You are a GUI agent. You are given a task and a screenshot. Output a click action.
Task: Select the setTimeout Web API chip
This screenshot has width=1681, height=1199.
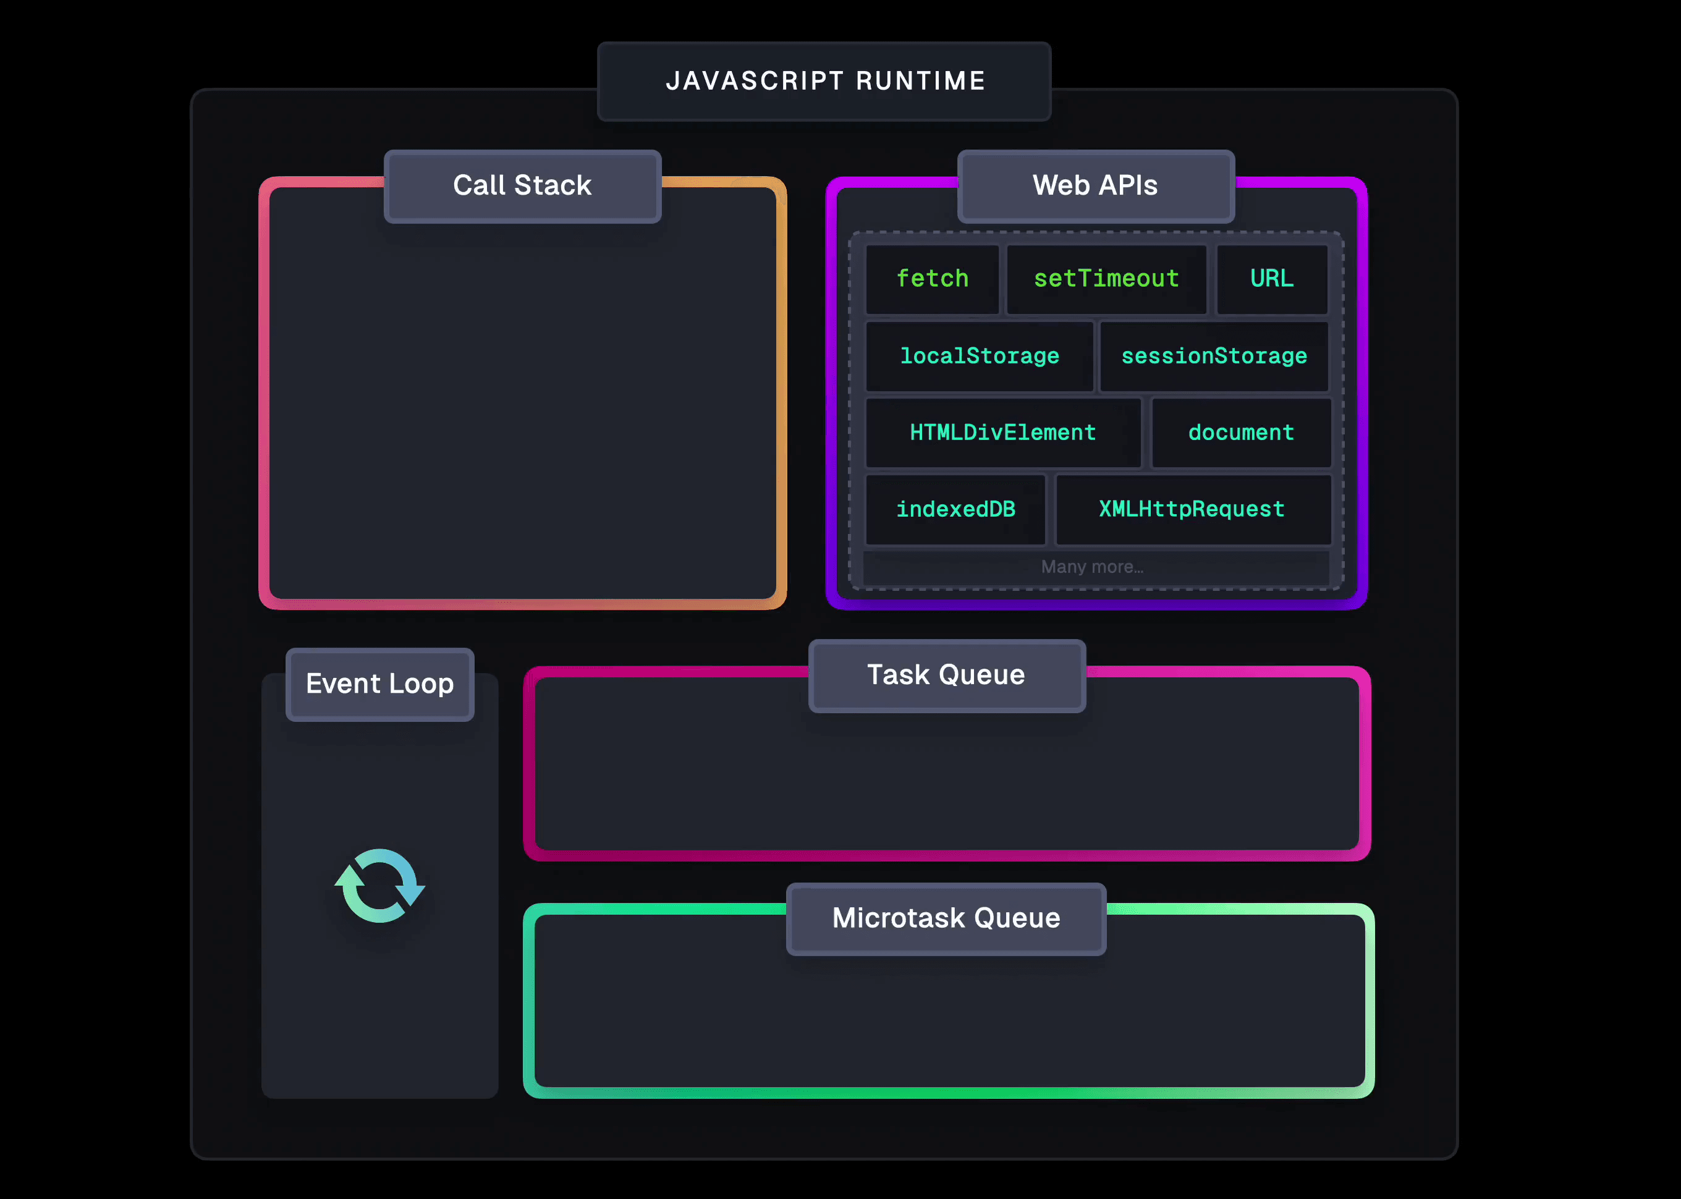pos(1105,279)
